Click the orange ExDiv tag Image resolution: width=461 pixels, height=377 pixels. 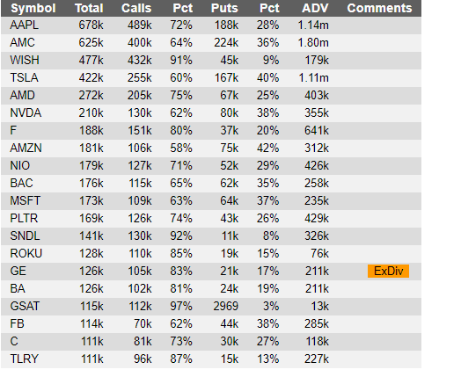tap(388, 271)
